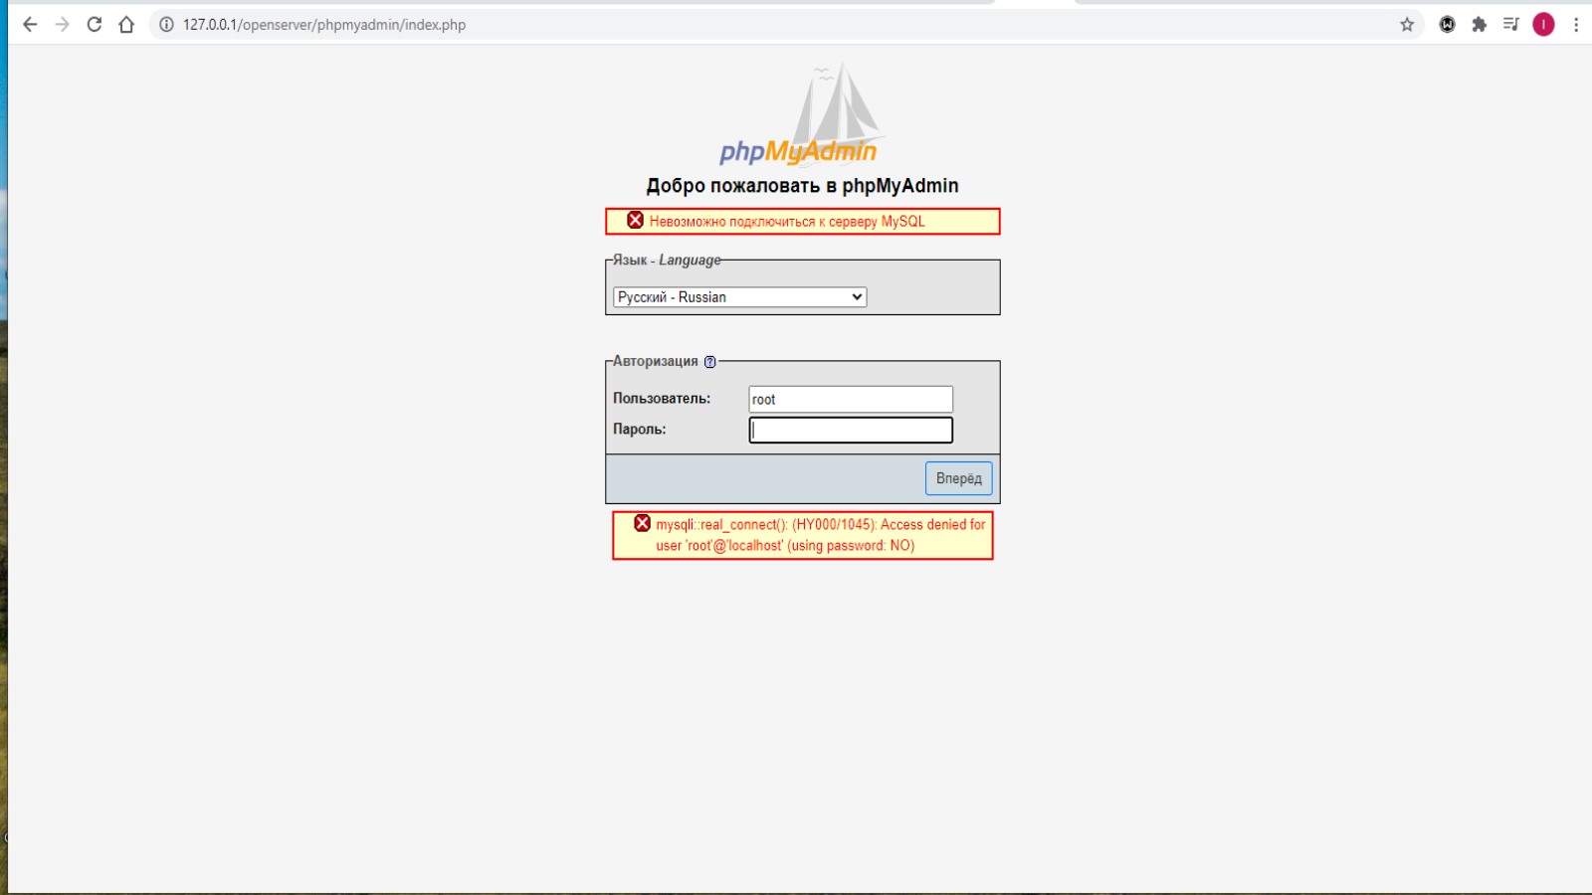The width and height of the screenshot is (1592, 895).
Task: Click the browser forward arrow
Action: tap(62, 25)
